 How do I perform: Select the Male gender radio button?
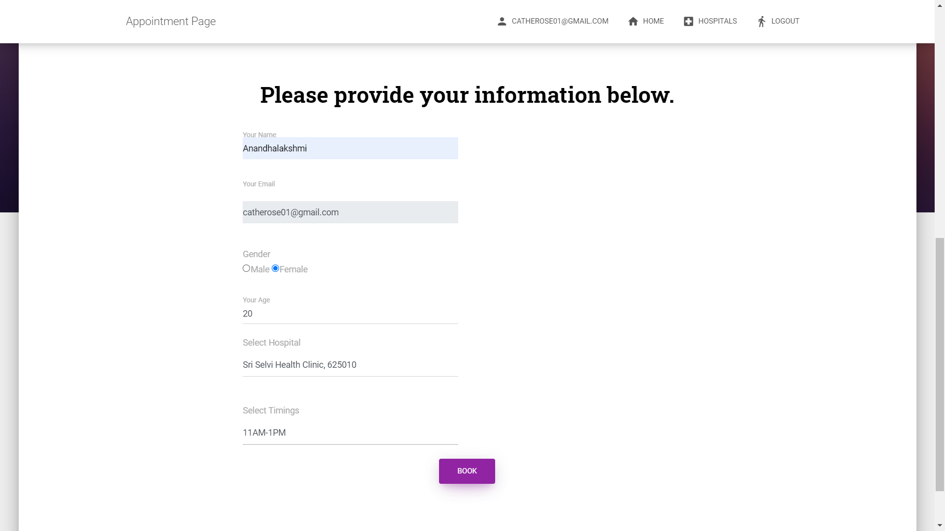[246, 268]
